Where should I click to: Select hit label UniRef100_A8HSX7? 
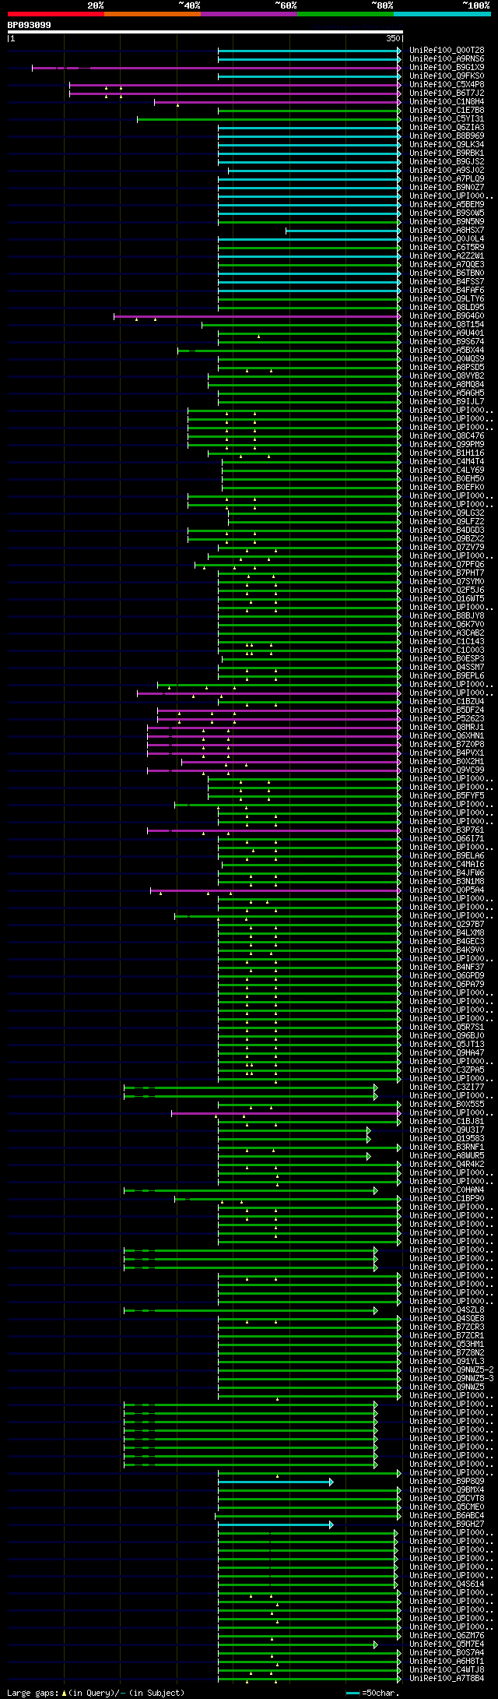447,230
